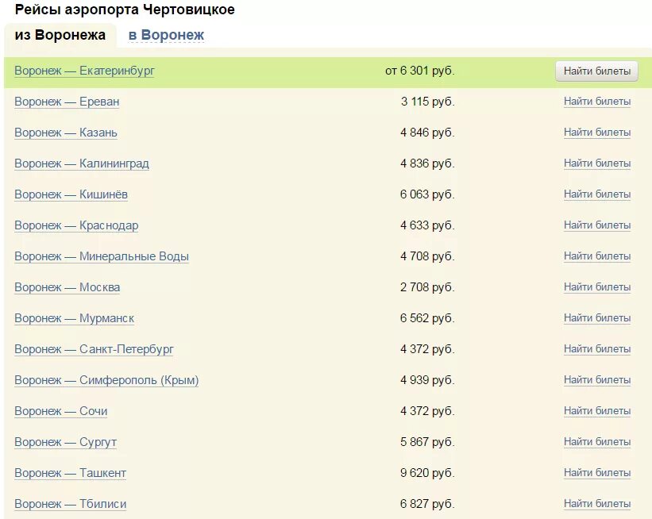
Task: Click 'Найти билеты' button for Екатеринбург
Action: pyautogui.click(x=596, y=71)
